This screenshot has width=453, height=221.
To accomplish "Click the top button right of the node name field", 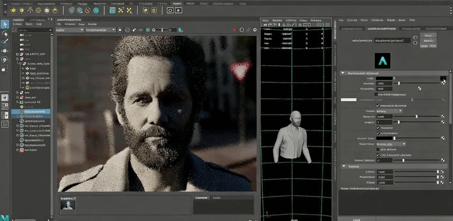I will coord(428,35).
